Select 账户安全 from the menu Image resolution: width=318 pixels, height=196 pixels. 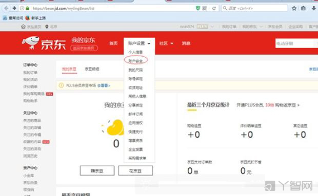(135, 61)
